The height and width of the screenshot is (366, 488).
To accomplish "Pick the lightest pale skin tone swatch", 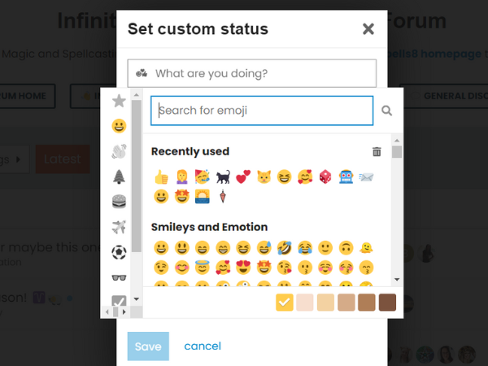I will (x=304, y=303).
